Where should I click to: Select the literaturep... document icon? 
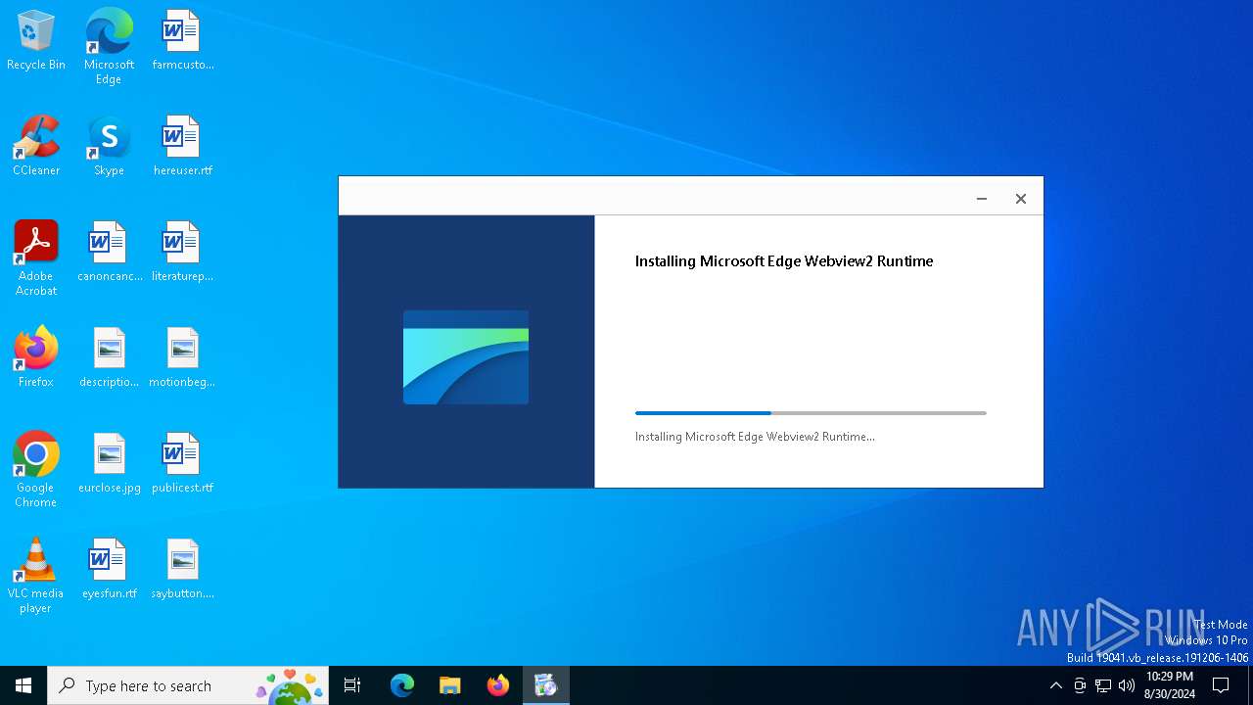click(x=182, y=253)
